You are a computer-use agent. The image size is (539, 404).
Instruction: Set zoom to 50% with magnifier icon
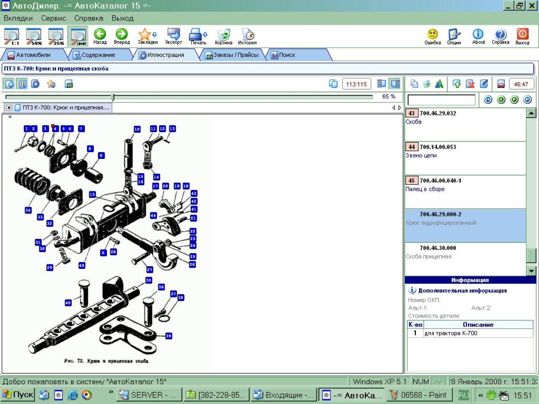tap(34, 36)
